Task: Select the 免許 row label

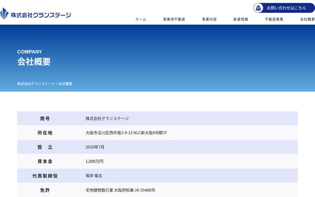Action: point(45,190)
